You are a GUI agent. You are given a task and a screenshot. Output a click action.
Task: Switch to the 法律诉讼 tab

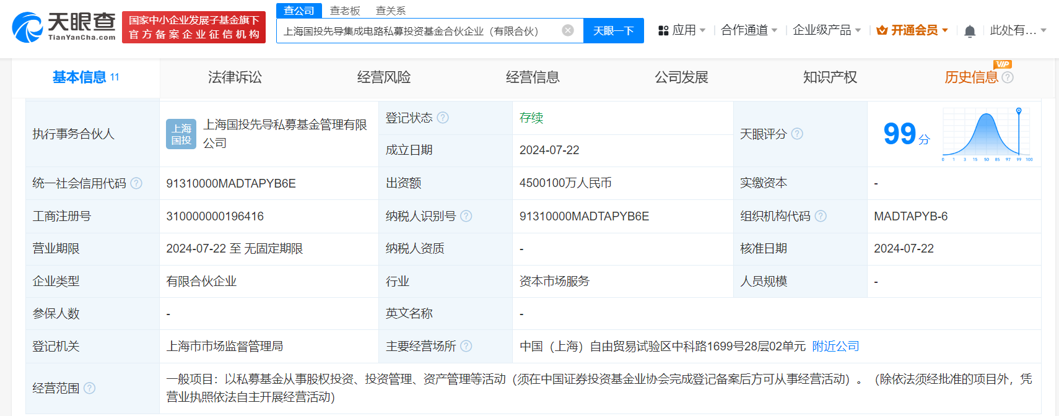[235, 77]
